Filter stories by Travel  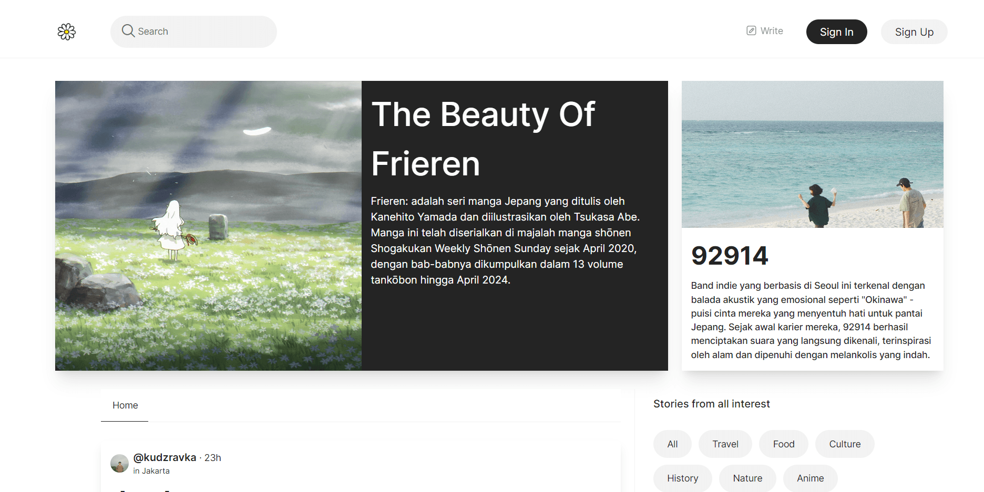pyautogui.click(x=725, y=444)
